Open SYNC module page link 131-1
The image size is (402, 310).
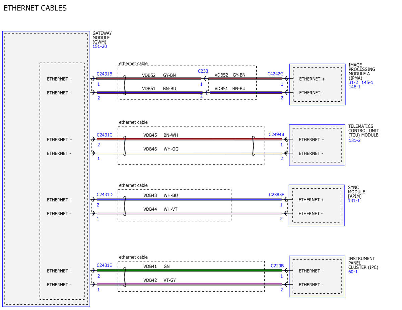coord(354,201)
